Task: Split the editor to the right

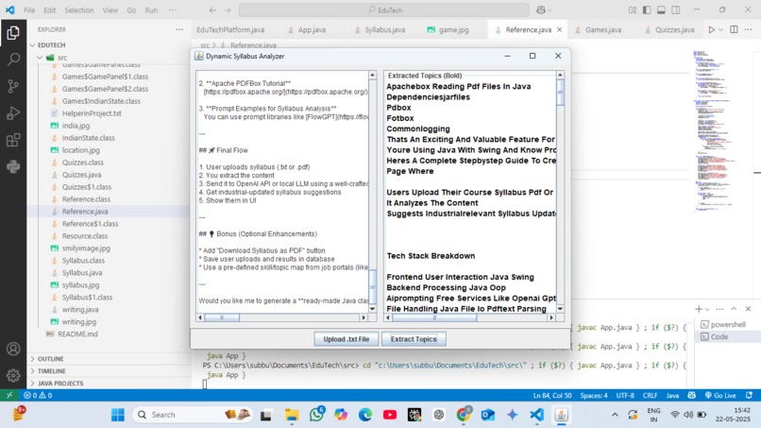Action: [x=734, y=29]
